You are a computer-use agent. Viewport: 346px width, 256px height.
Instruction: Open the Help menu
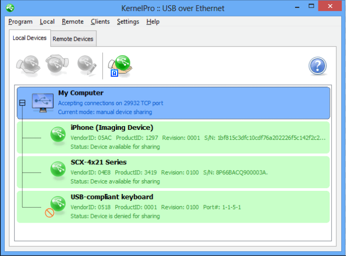(153, 22)
